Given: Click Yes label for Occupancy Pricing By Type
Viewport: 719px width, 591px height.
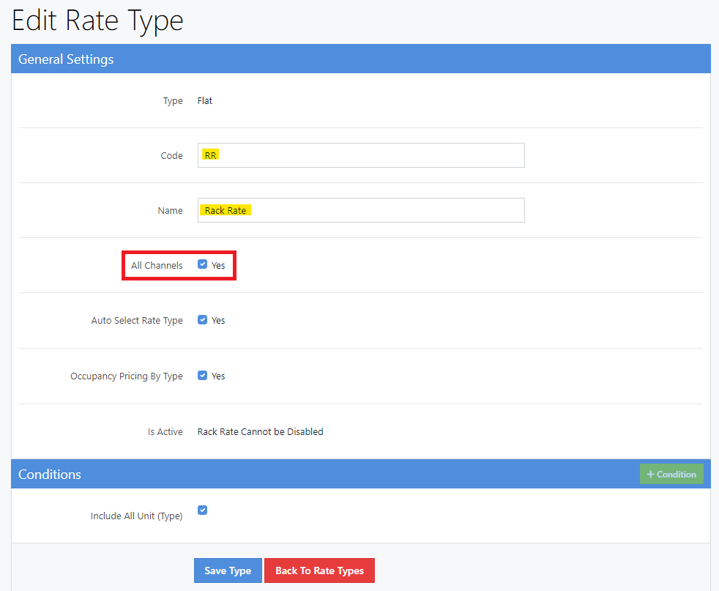Looking at the screenshot, I should (x=218, y=376).
